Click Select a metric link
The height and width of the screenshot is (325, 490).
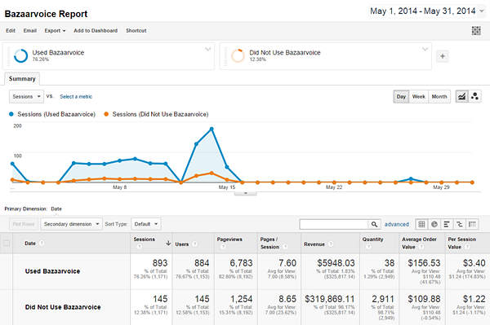click(x=76, y=97)
